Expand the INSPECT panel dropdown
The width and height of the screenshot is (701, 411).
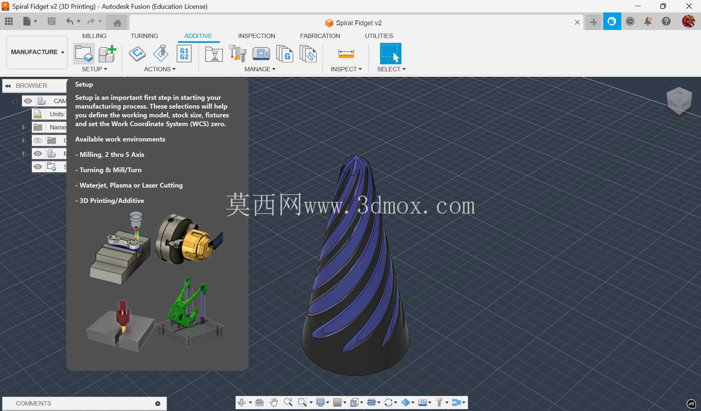point(346,69)
